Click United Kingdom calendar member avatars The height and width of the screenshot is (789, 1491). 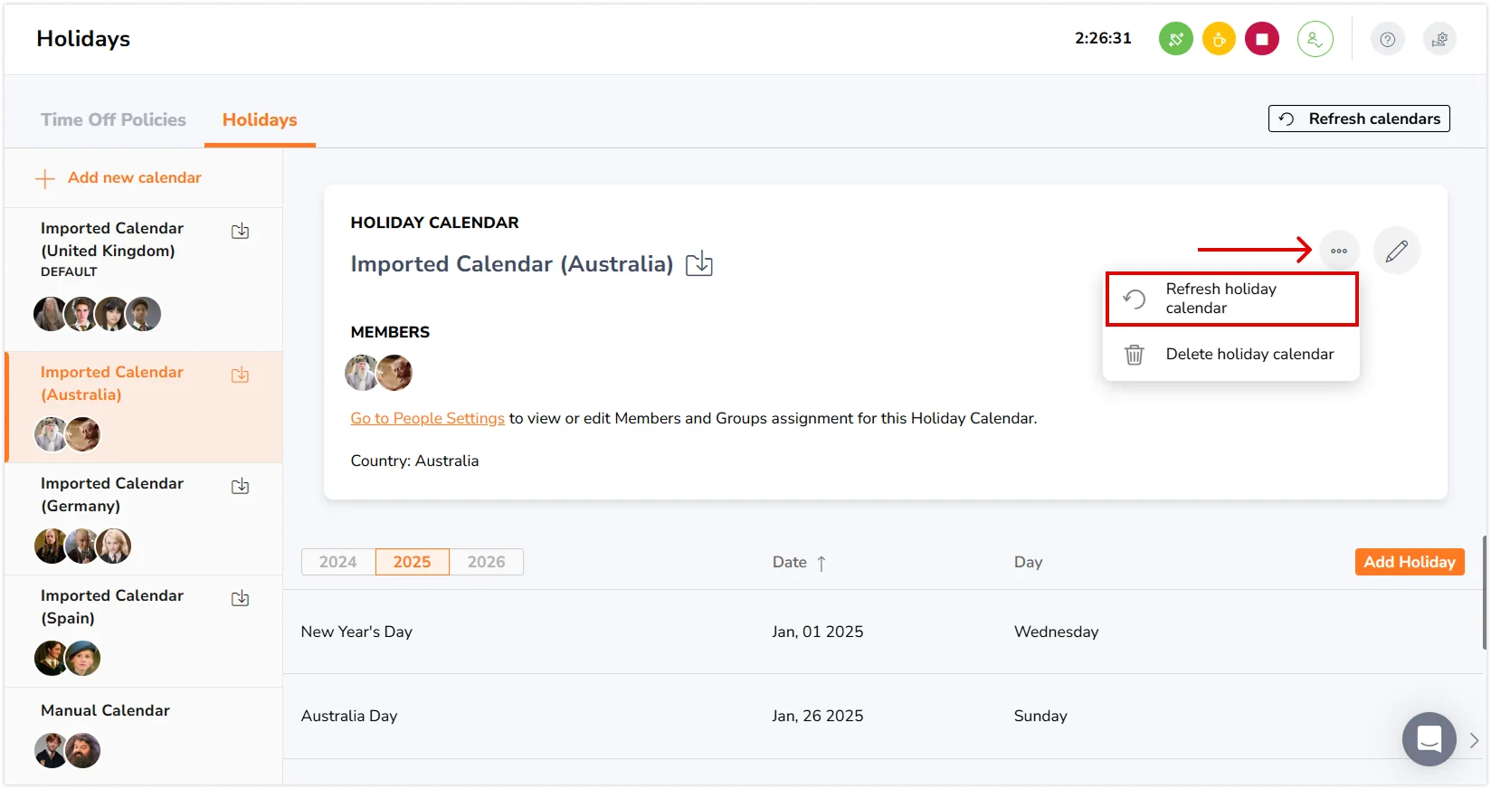click(x=97, y=314)
